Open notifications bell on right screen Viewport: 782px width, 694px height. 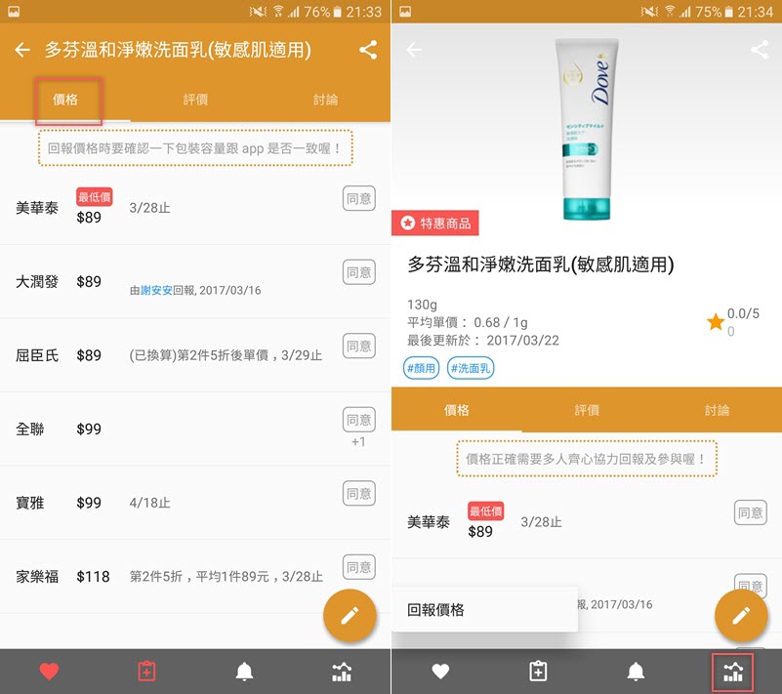[x=636, y=672]
